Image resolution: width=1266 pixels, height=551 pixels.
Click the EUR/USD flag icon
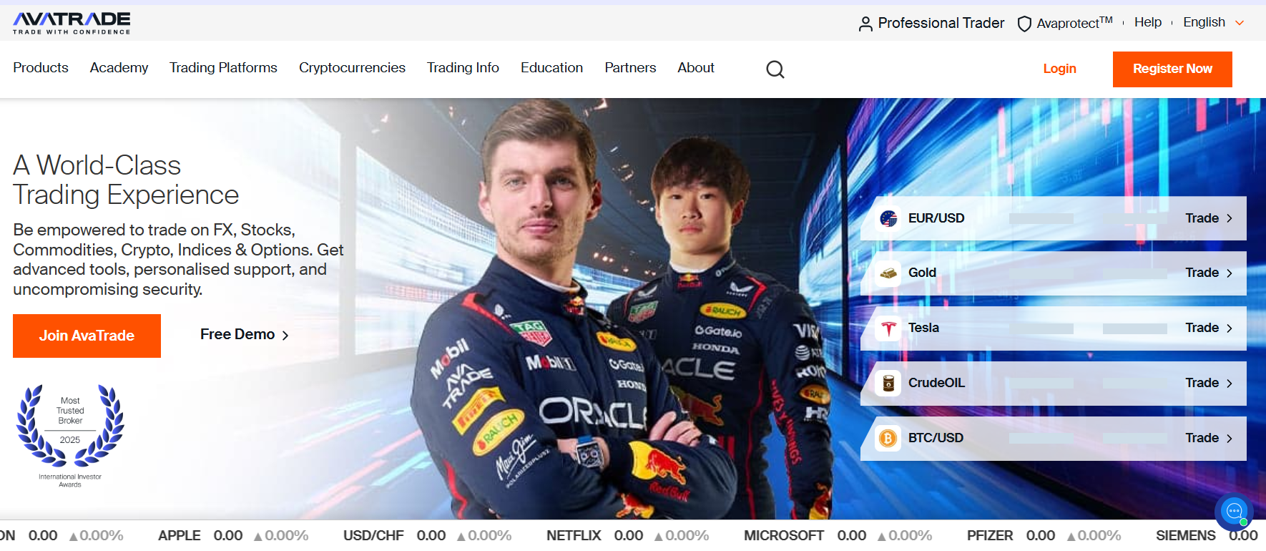(888, 218)
